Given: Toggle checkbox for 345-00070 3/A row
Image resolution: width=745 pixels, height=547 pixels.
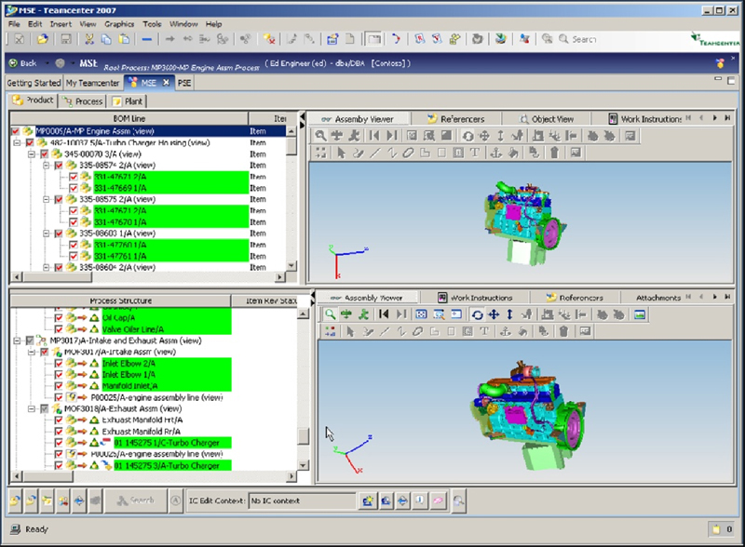Looking at the screenshot, I should (44, 153).
